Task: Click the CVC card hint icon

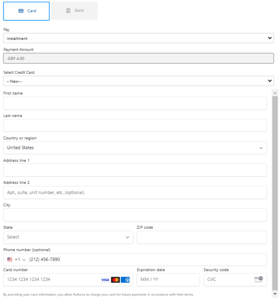Action: pyautogui.click(x=259, y=279)
